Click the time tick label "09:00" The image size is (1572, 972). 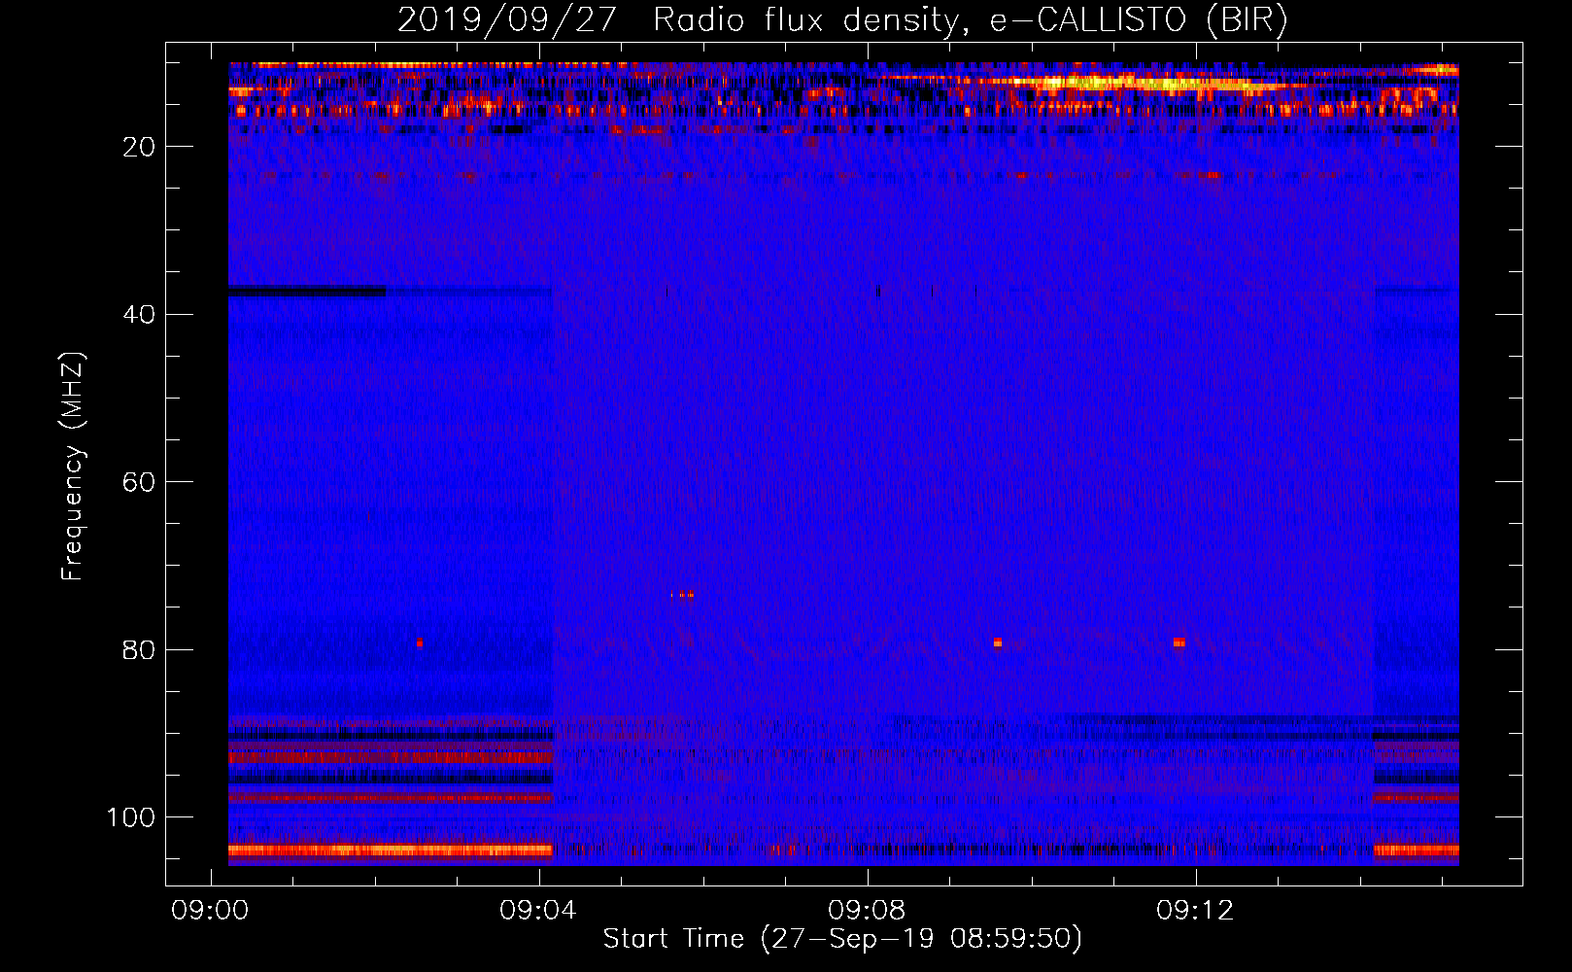pos(210,911)
